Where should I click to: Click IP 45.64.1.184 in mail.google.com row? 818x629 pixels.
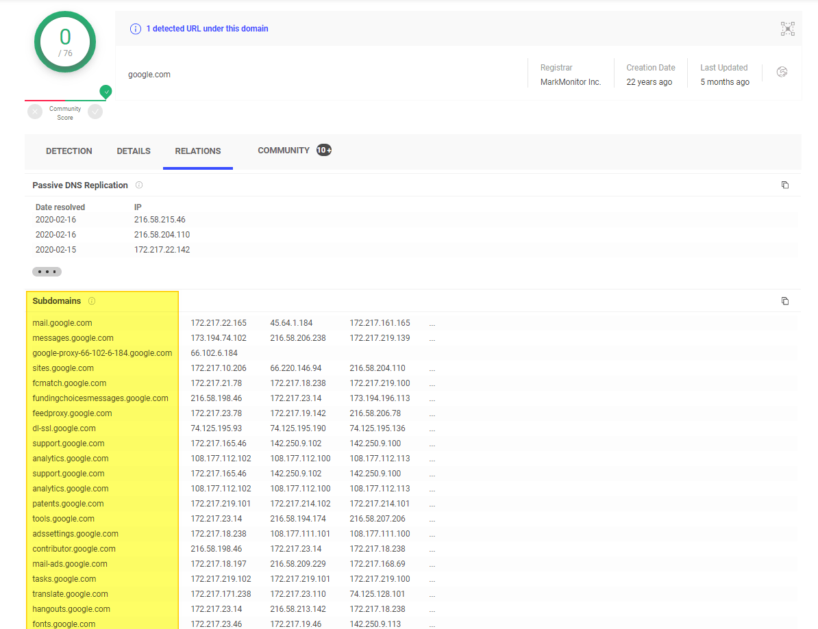(291, 323)
